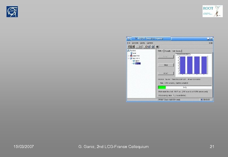This screenshot has width=228, height=157.
Task: Click the blue circular-arrow toolbar icon
Action: 148,47
